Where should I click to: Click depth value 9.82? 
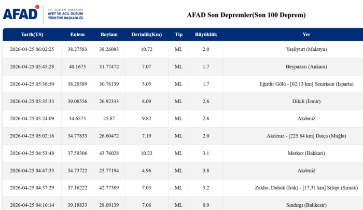pyautogui.click(x=147, y=119)
